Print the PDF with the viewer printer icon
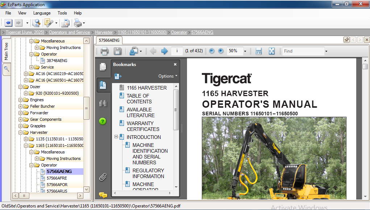 click(104, 51)
